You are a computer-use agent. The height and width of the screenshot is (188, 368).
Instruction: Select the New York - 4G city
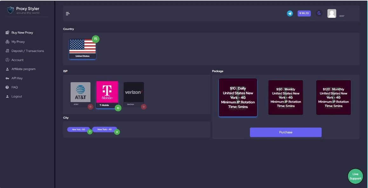tap(105, 129)
